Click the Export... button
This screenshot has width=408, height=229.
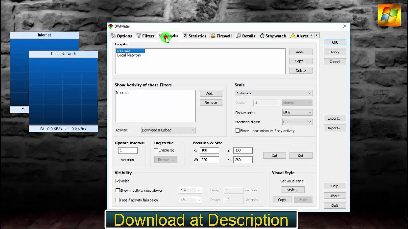point(335,118)
